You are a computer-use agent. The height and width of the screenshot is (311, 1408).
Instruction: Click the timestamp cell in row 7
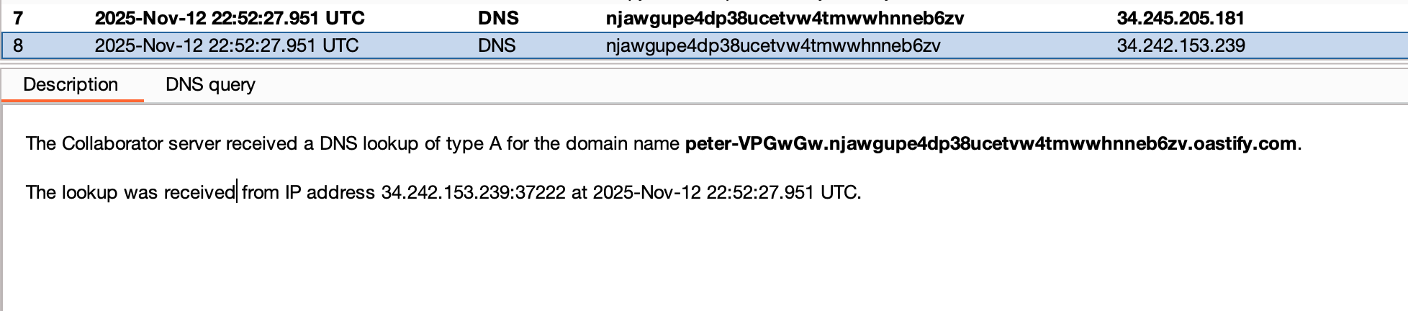click(x=230, y=18)
